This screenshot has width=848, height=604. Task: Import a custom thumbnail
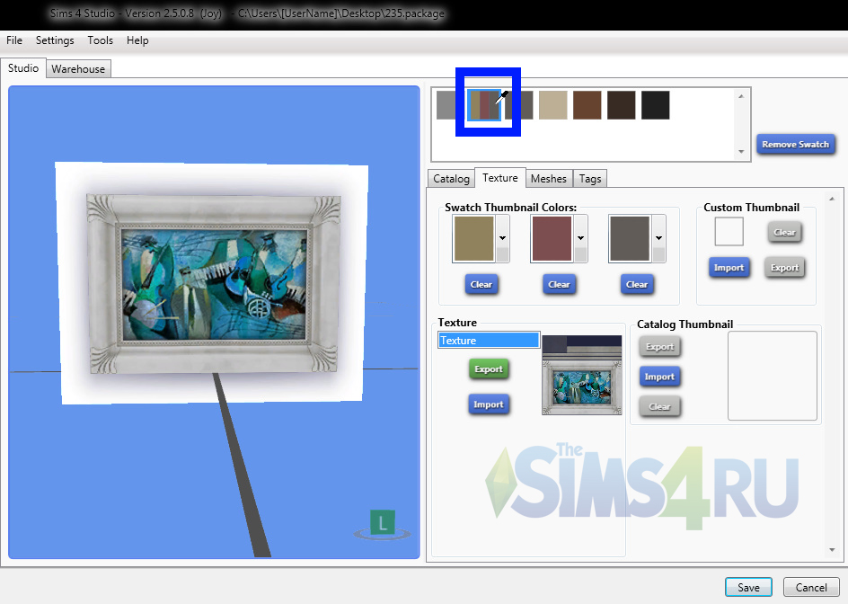coord(729,268)
